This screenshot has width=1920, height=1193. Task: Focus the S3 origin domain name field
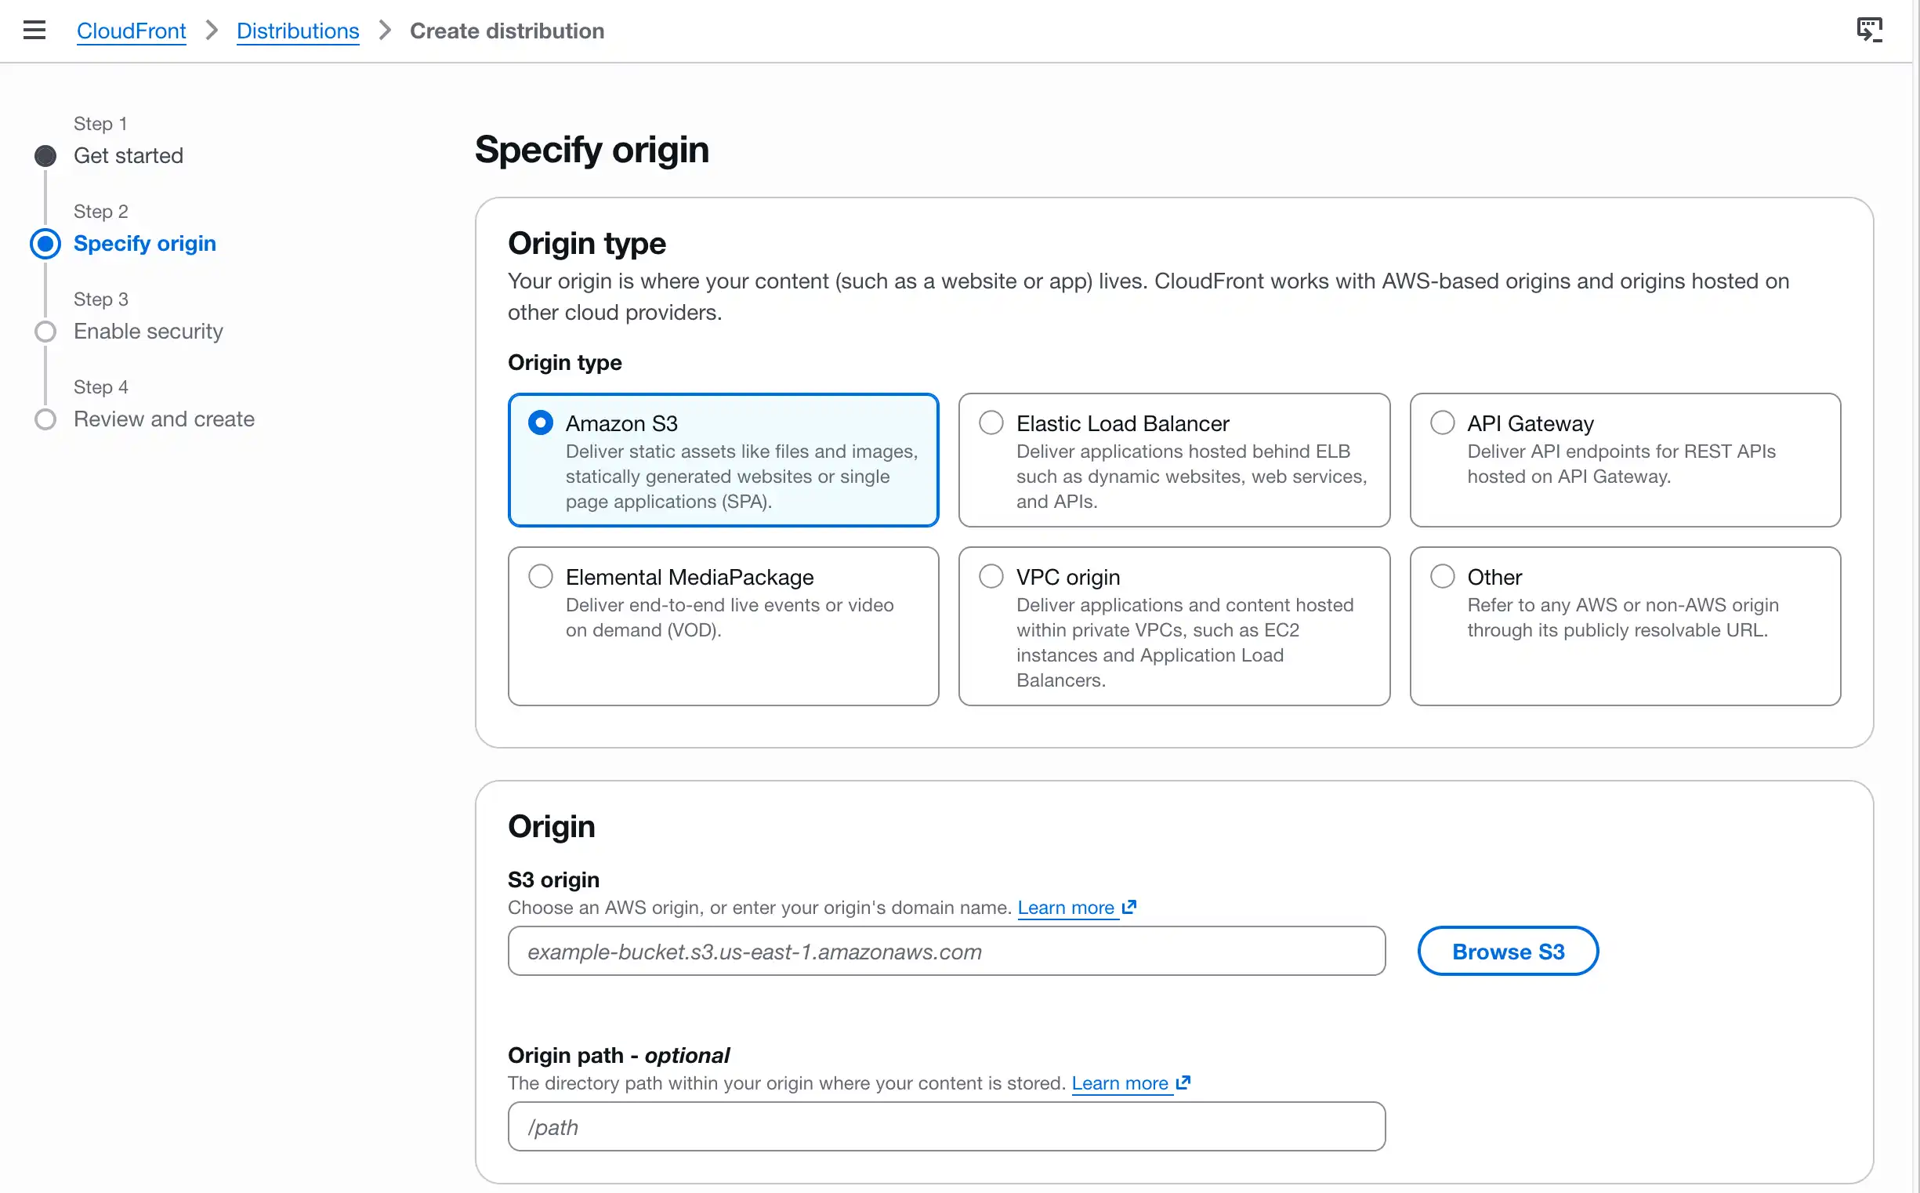[x=947, y=952]
